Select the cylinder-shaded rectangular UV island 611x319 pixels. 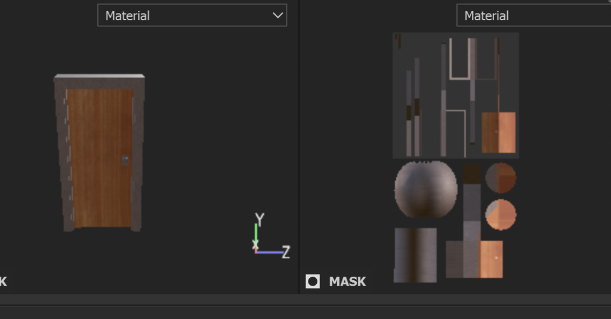[x=415, y=255]
